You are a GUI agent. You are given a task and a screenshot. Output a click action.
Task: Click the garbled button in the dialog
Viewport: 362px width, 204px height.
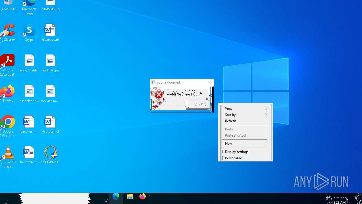click(x=199, y=105)
